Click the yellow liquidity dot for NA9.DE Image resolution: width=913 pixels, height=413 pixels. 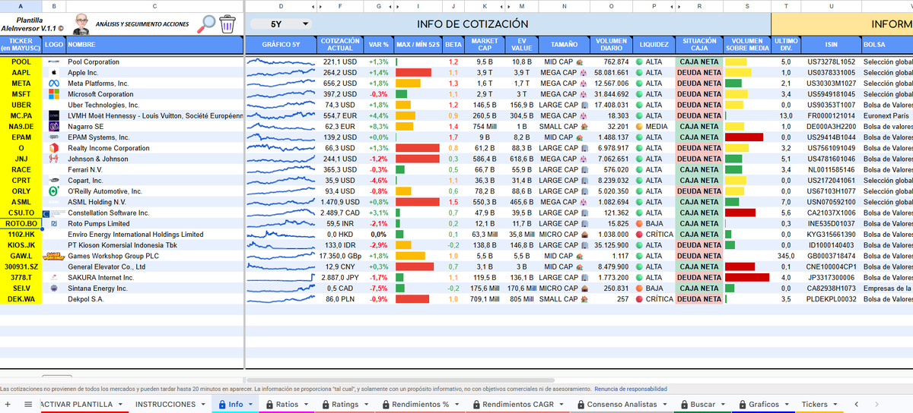point(639,127)
